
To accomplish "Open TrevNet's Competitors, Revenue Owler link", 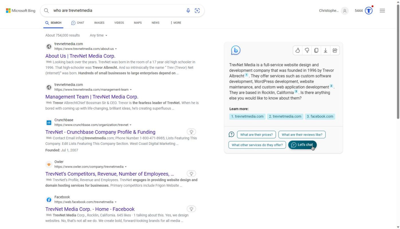I will [x=109, y=174].
